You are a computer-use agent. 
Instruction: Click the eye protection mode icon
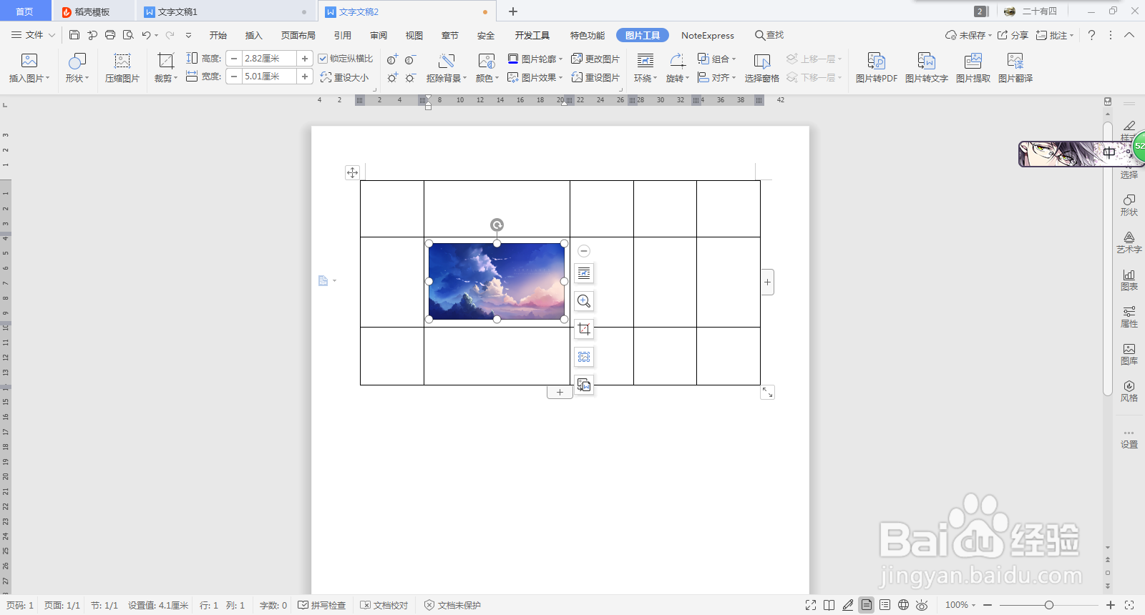[x=922, y=605]
